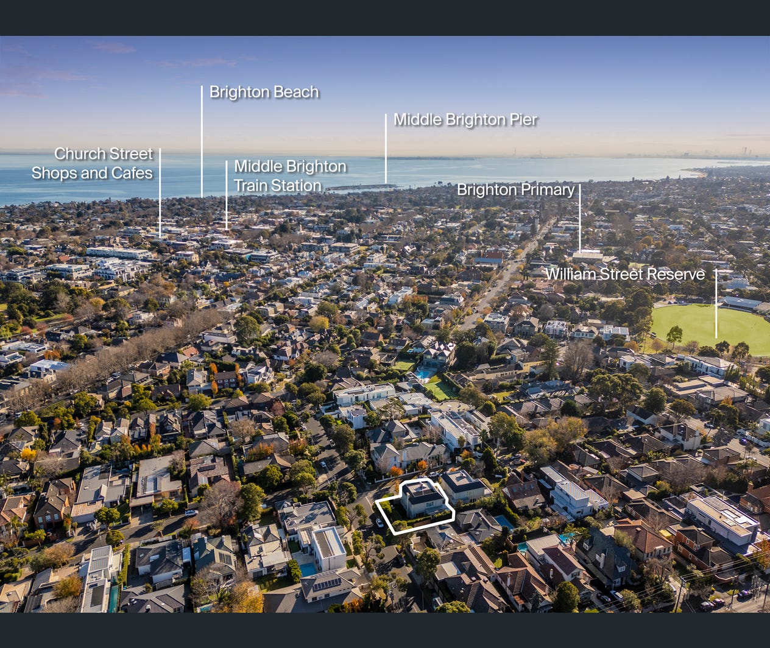Select the house inside the white property outline
Viewport: 770px width, 648px height.
point(422,499)
